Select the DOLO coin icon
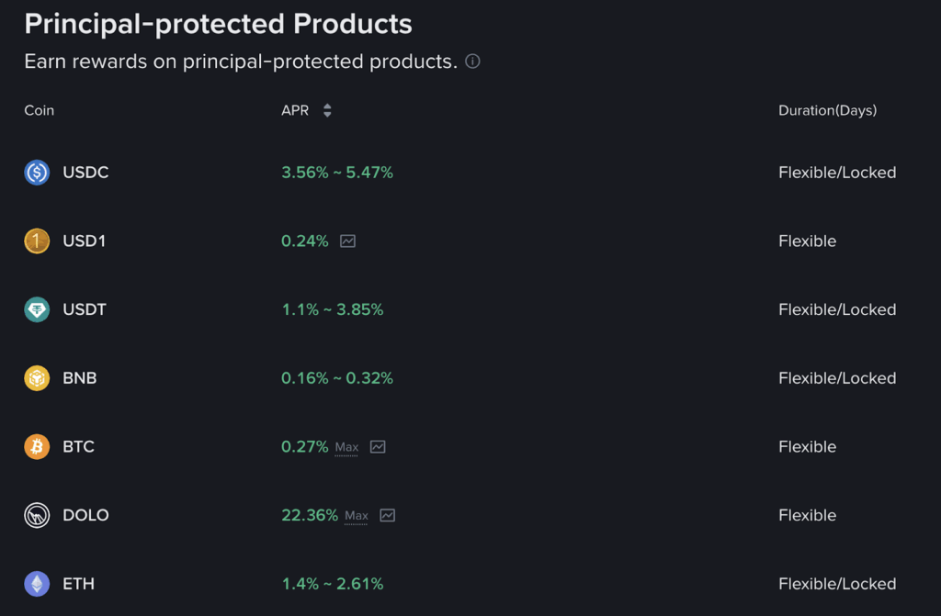Viewport: 941px width, 616px height. pos(35,515)
